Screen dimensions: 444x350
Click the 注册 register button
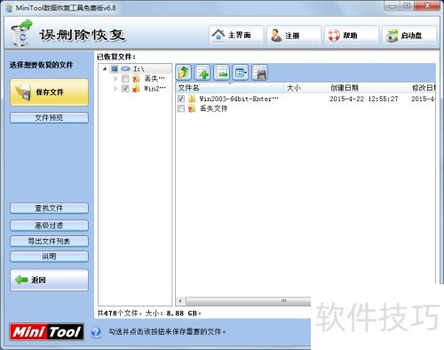click(294, 36)
